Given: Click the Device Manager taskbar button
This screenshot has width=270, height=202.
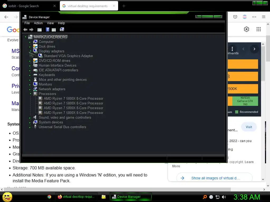Looking at the screenshot, I should (131, 197).
